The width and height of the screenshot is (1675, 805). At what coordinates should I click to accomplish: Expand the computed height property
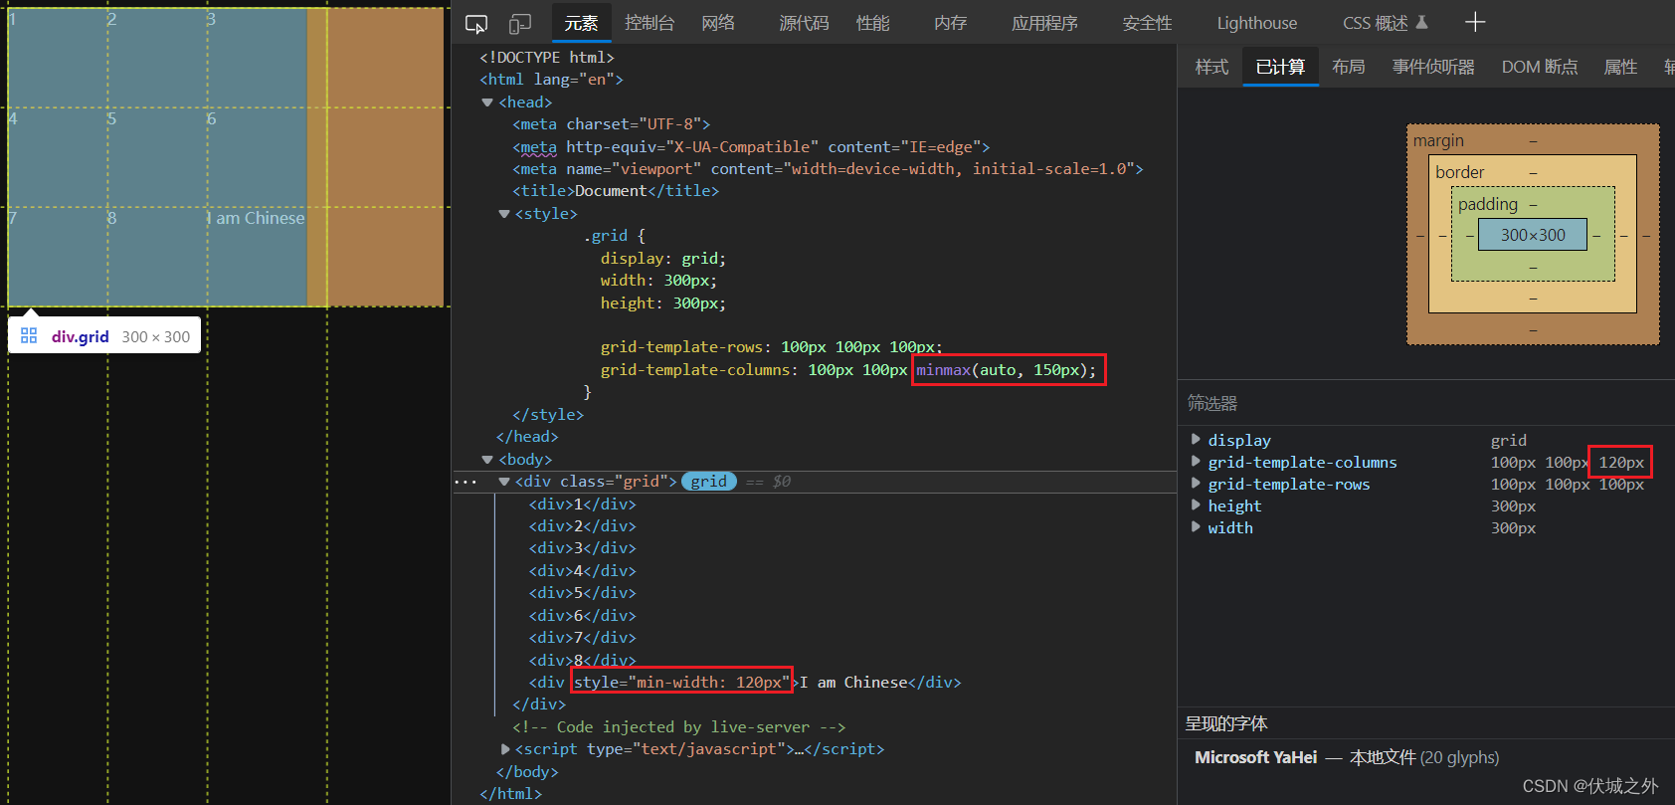pyautogui.click(x=1196, y=504)
